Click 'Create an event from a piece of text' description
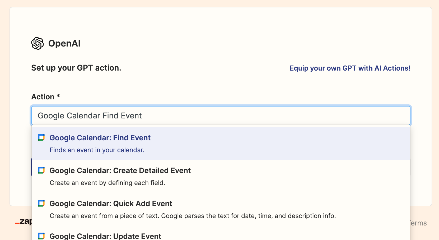This screenshot has width=439, height=240. 193,216
